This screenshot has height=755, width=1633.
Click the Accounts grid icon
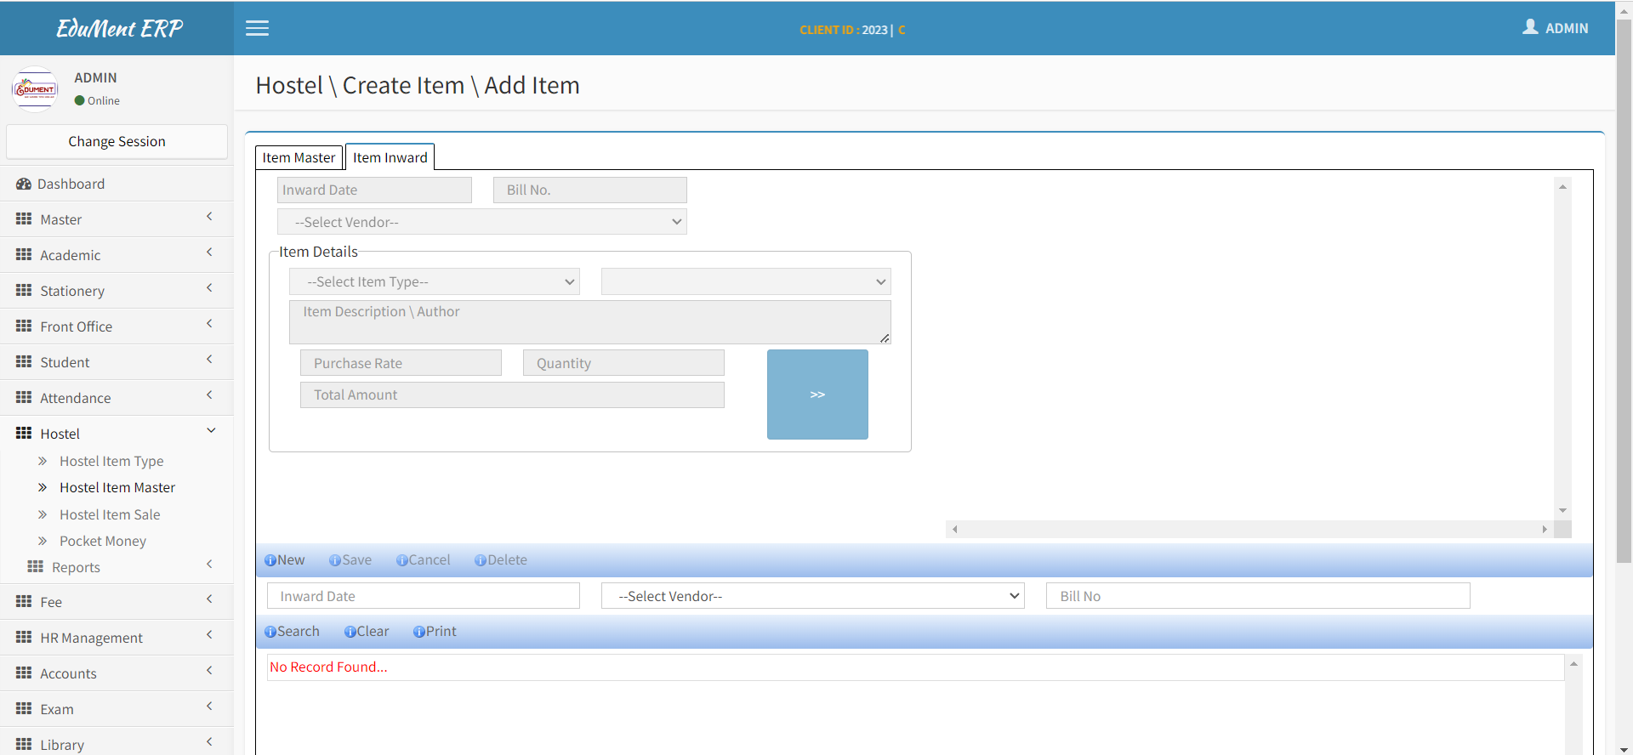(x=24, y=673)
